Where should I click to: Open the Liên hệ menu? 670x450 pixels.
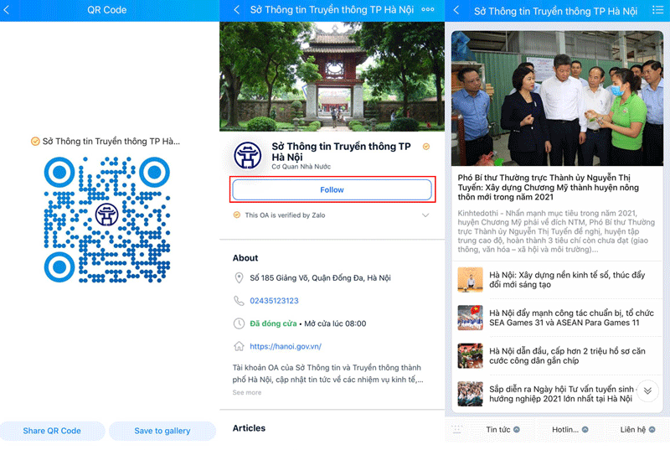637,430
